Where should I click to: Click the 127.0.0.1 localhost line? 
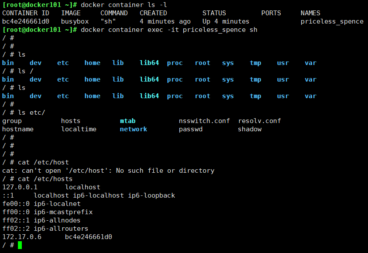[x=51, y=187]
